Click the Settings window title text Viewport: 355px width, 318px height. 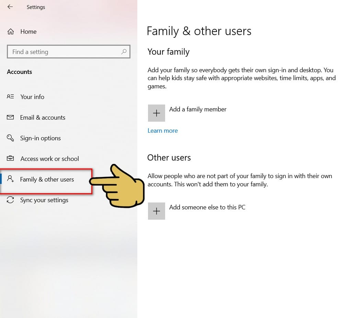pyautogui.click(x=36, y=7)
